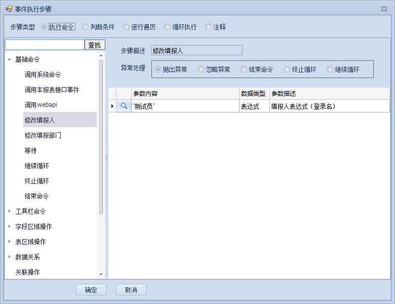Select the 判断条件 step type
This screenshot has height=304, width=395.
point(86,27)
